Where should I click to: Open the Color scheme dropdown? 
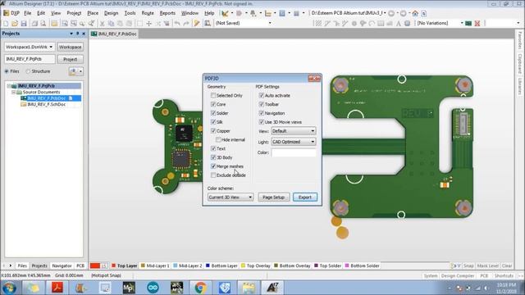(231, 197)
